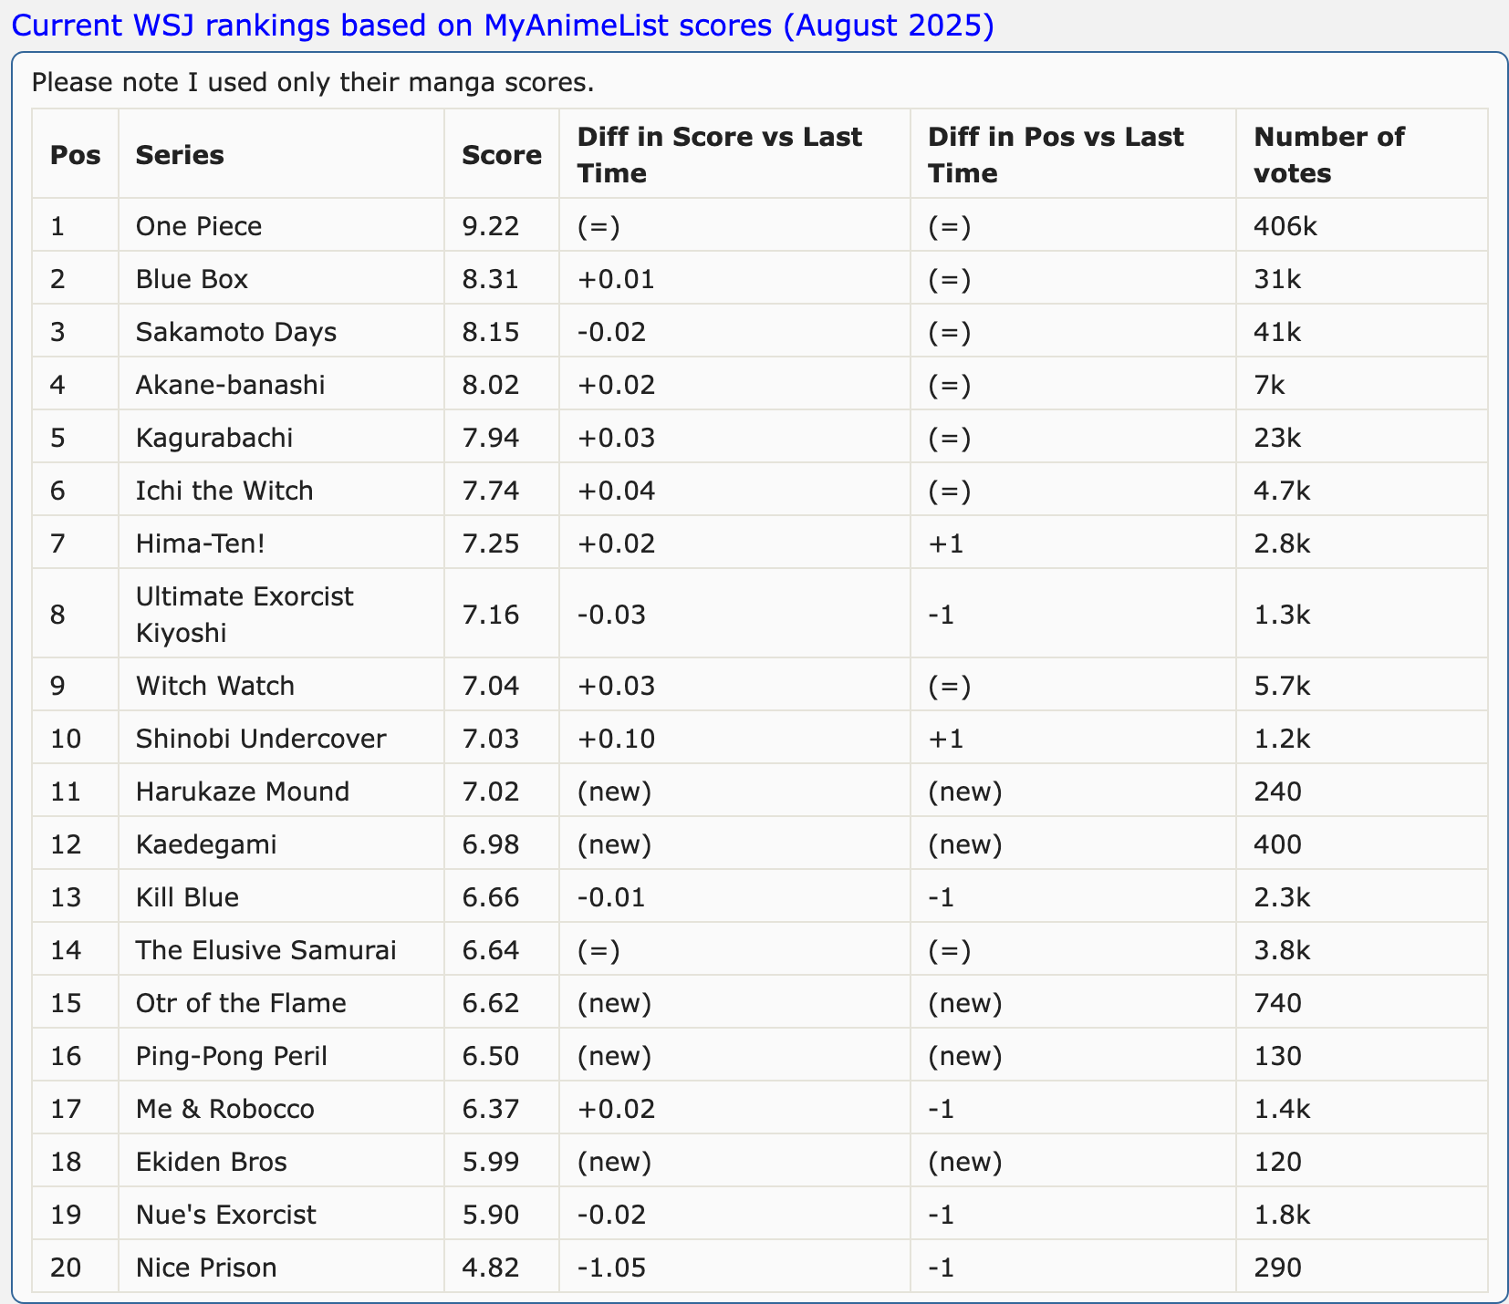Click Akane-banashi's score 8.02
This screenshot has width=1509, height=1304.
coord(490,384)
